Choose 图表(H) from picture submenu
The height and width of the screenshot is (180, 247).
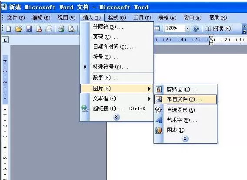pyautogui.click(x=185, y=130)
